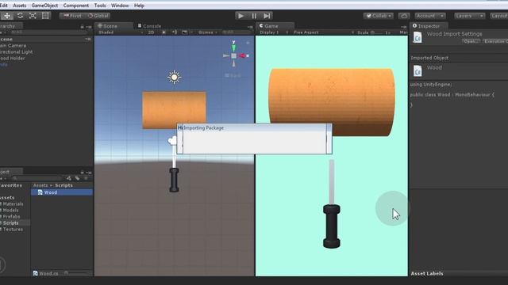Select the Rotate tool in the toolbar
The height and width of the screenshot is (285, 508).
[20, 16]
